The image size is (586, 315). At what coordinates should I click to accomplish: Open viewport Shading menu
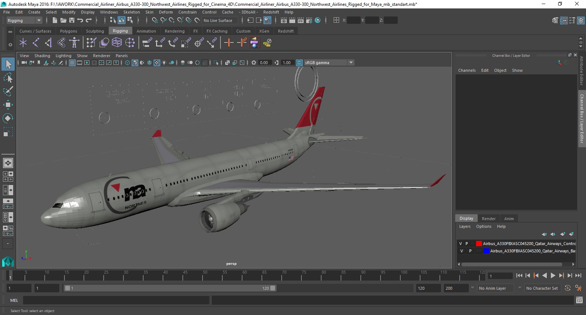pyautogui.click(x=42, y=56)
